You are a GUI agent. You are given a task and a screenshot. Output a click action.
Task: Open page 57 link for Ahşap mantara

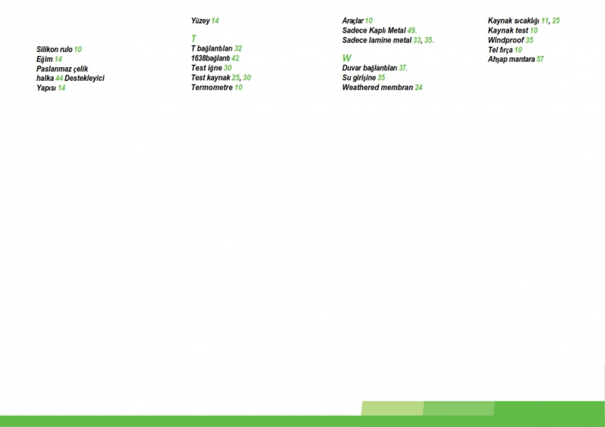(540, 59)
